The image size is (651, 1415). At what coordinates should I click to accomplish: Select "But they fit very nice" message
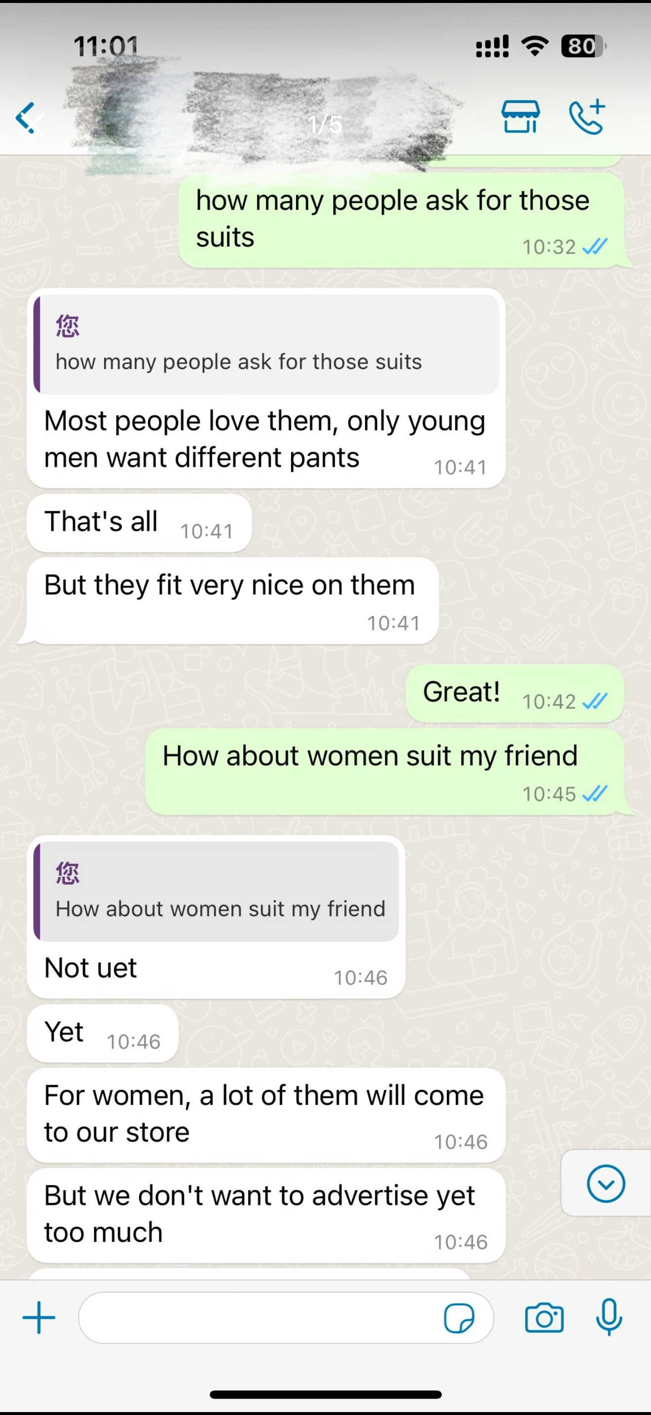click(233, 600)
